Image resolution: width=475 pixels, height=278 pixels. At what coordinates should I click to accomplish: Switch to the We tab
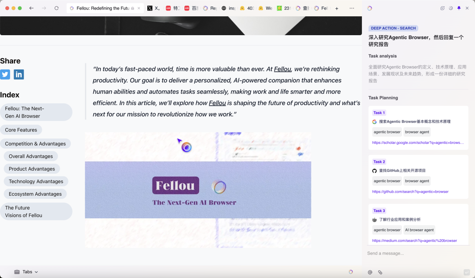tap(265, 8)
